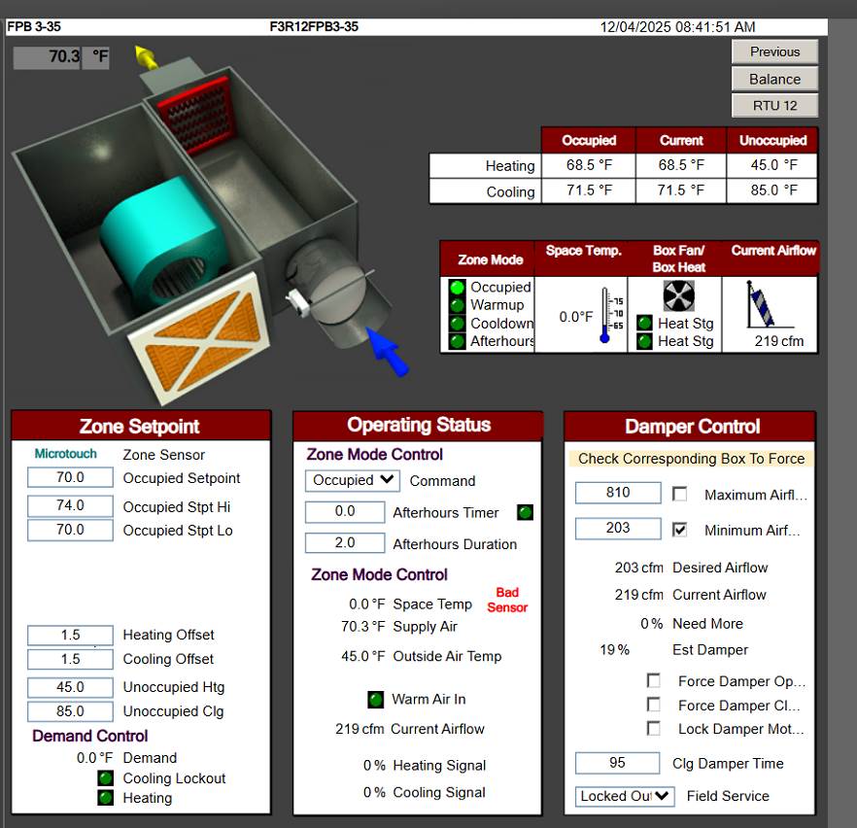
Task: Click the Afterhours Timer green indicator
Action: point(525,512)
